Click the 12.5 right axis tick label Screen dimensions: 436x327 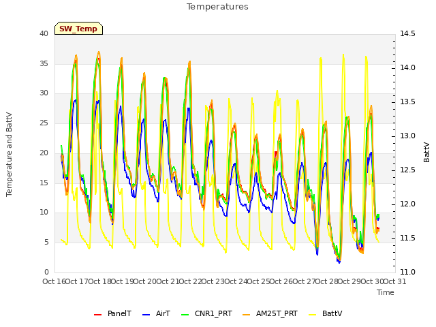(407, 170)
